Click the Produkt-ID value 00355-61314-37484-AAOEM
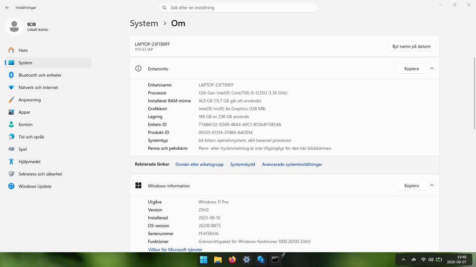The height and width of the screenshot is (267, 476). pos(226,133)
